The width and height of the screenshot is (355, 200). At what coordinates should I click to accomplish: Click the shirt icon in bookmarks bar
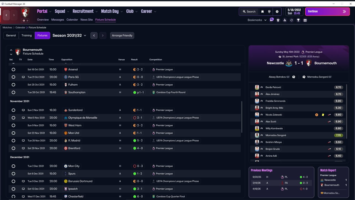278,20
